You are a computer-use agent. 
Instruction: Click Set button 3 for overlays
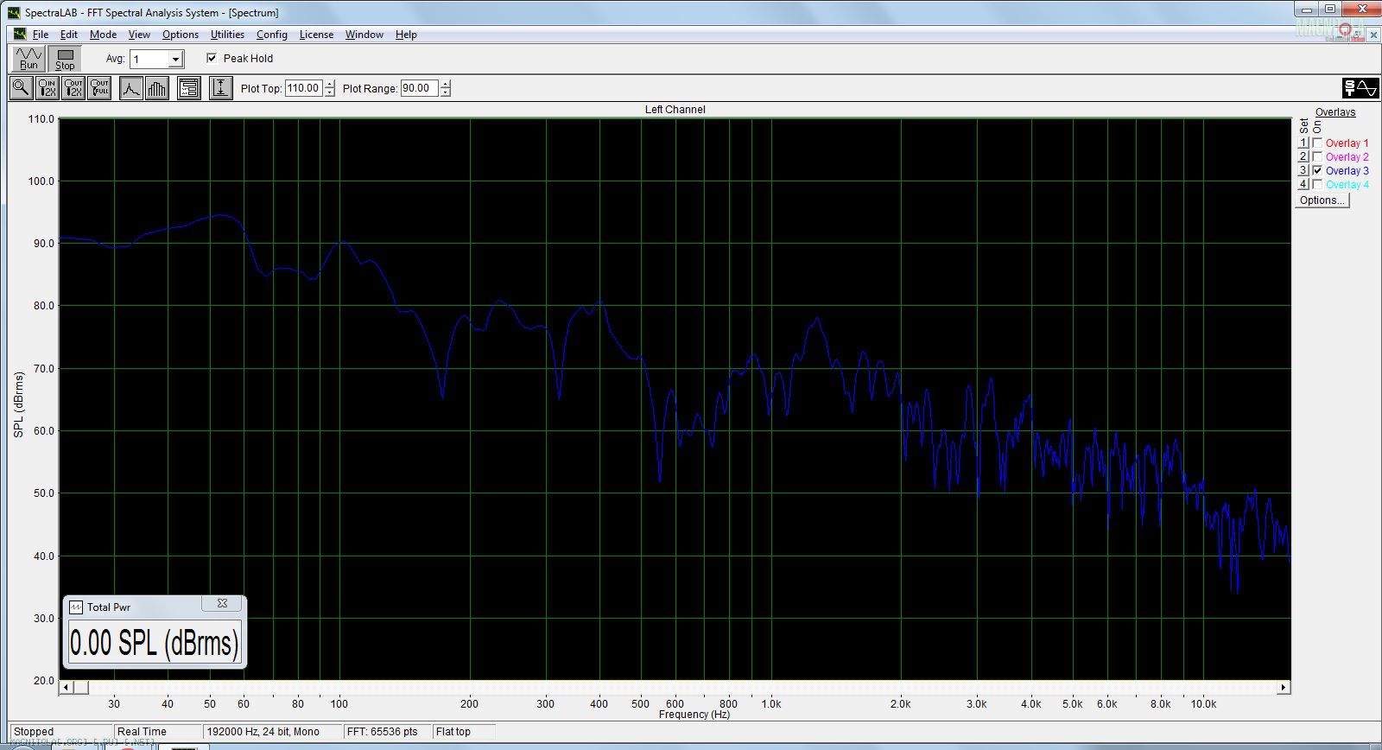point(1304,171)
